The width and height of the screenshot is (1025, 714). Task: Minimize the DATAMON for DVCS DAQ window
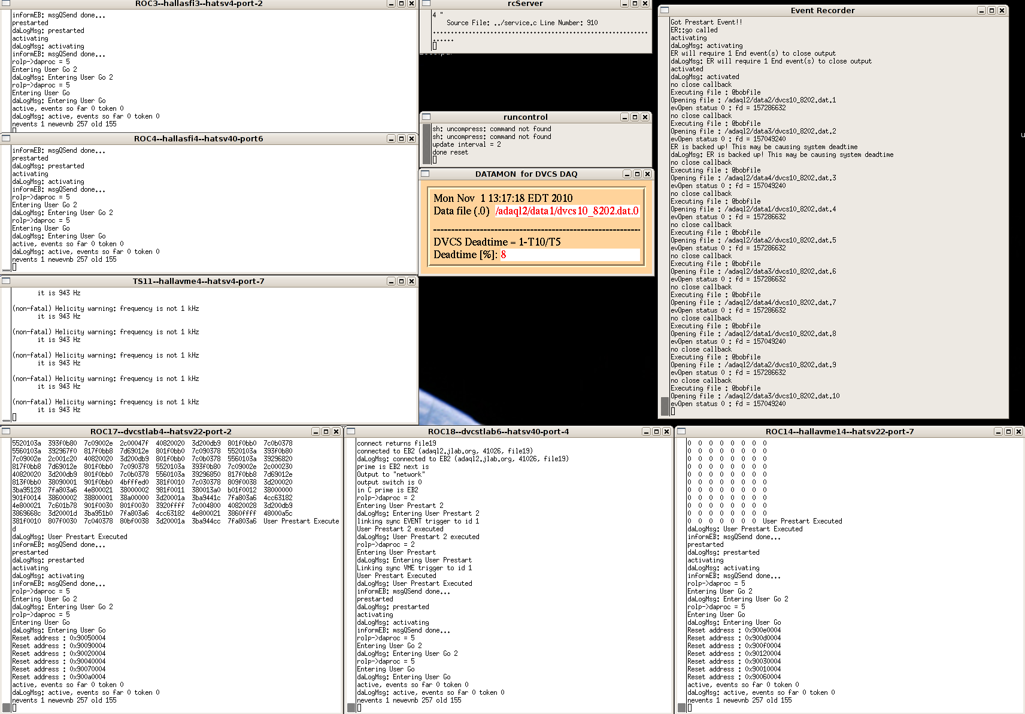click(x=627, y=174)
